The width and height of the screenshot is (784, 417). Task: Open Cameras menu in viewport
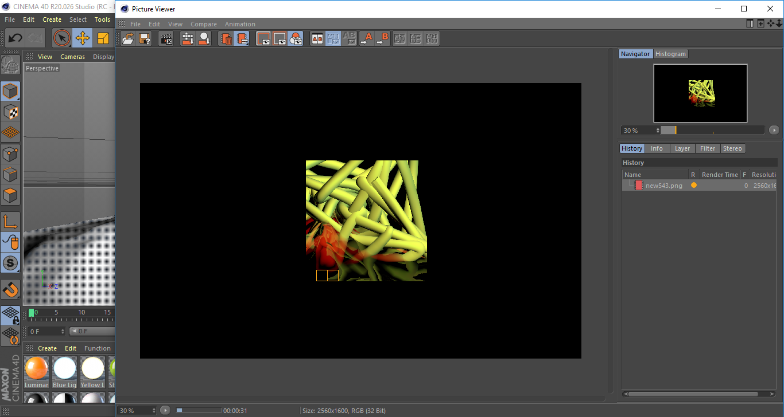point(72,57)
